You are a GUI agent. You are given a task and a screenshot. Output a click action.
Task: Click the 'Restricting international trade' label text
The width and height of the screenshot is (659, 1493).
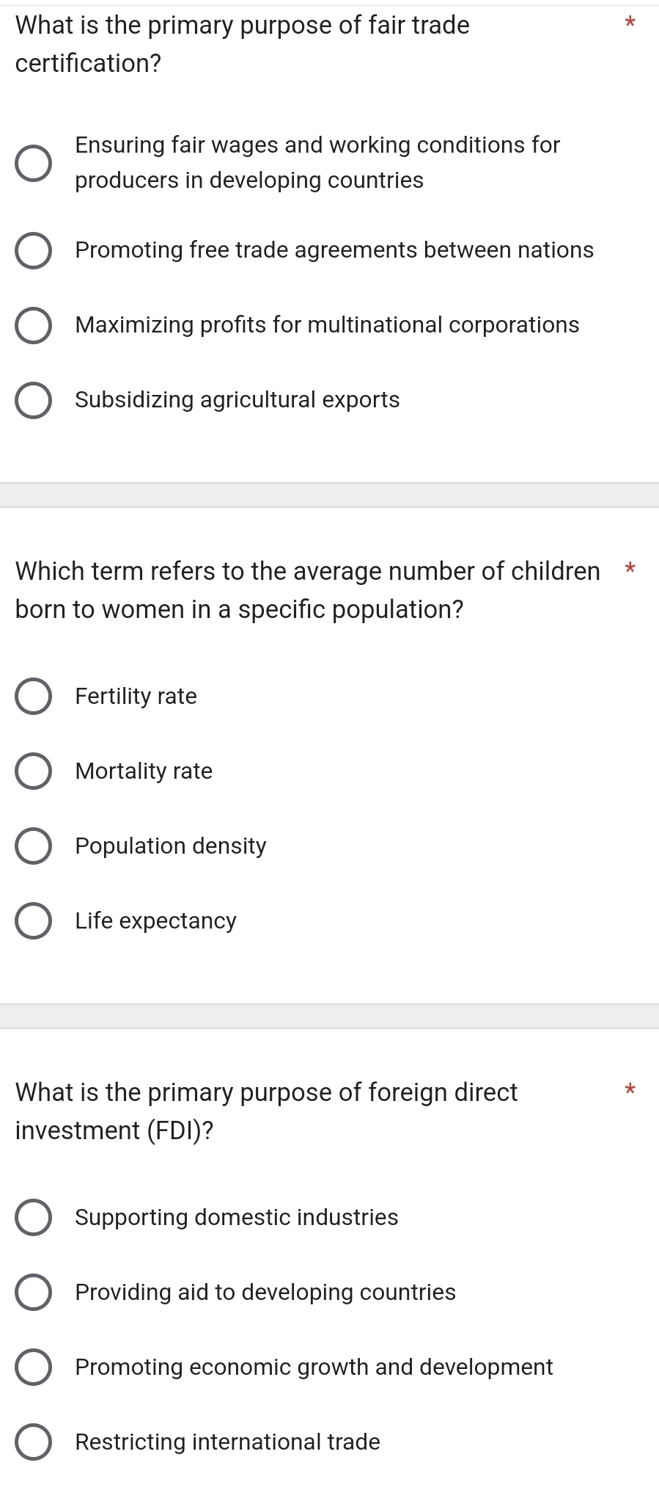tap(228, 1442)
